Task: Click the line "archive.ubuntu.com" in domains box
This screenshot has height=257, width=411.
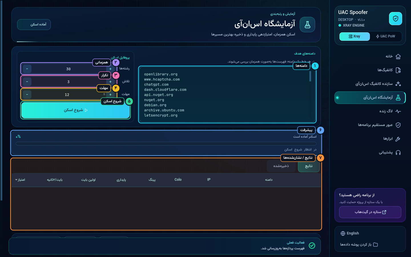Action: [164, 110]
